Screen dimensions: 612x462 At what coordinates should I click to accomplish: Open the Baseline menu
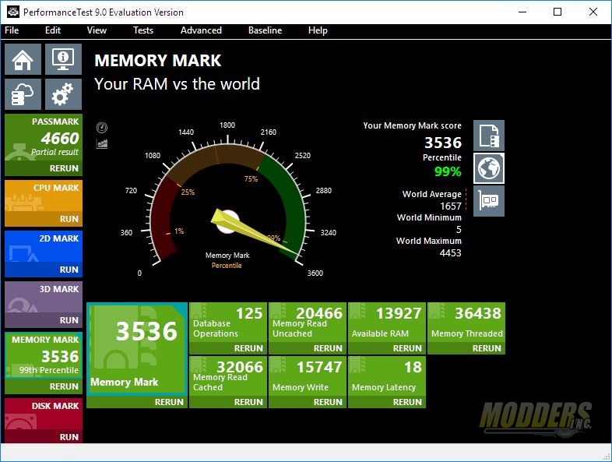pos(265,30)
